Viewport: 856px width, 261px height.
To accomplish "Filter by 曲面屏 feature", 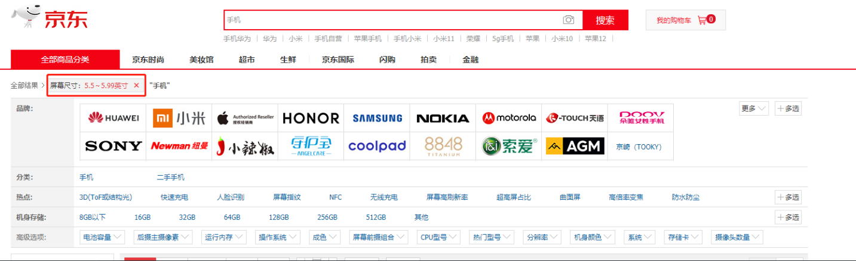I will 570,197.
